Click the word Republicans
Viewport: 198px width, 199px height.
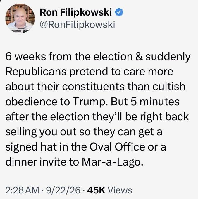pyautogui.click(x=36, y=72)
